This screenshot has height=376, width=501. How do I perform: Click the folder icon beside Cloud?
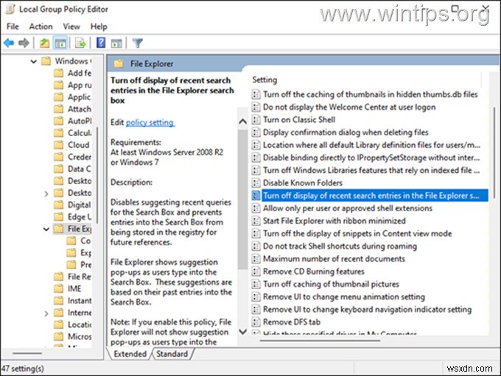pos(58,145)
